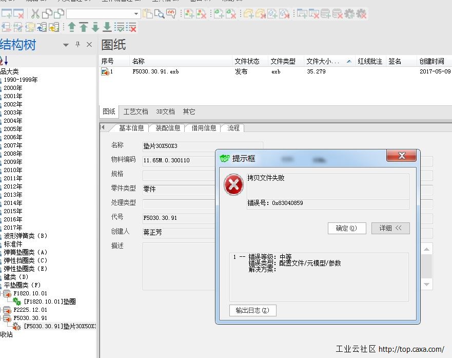452x358 pixels.
Task: Open the 结构树 panel dropdown arrow
Action: coord(66,45)
